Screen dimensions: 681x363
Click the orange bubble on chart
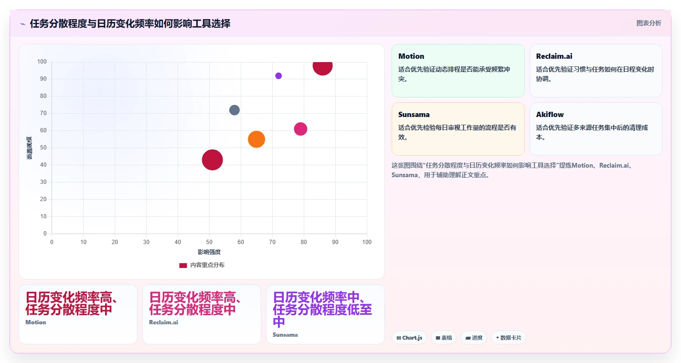click(x=256, y=139)
